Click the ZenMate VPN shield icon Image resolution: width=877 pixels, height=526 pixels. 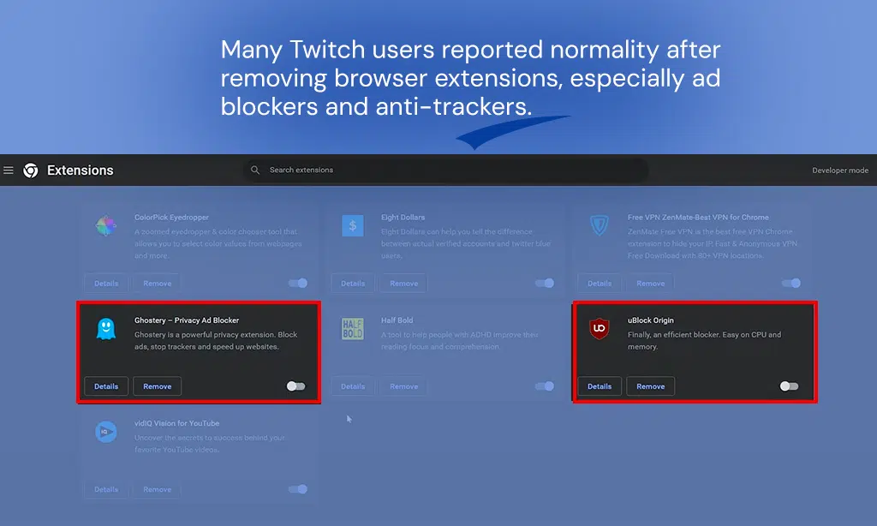pos(599,225)
